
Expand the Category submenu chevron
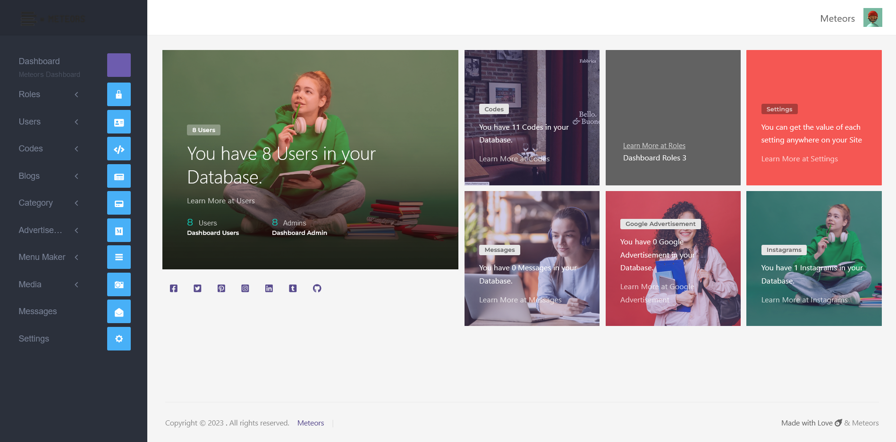pyautogui.click(x=76, y=203)
